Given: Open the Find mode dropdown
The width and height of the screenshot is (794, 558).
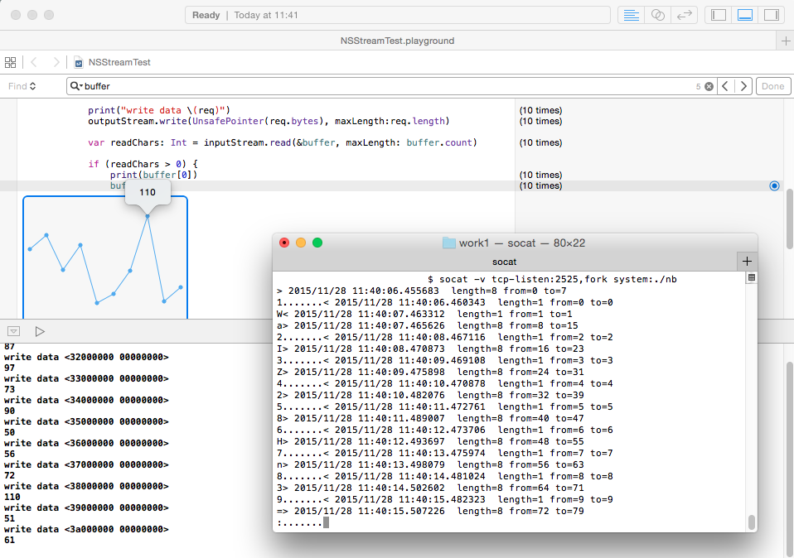Looking at the screenshot, I should 22,86.
